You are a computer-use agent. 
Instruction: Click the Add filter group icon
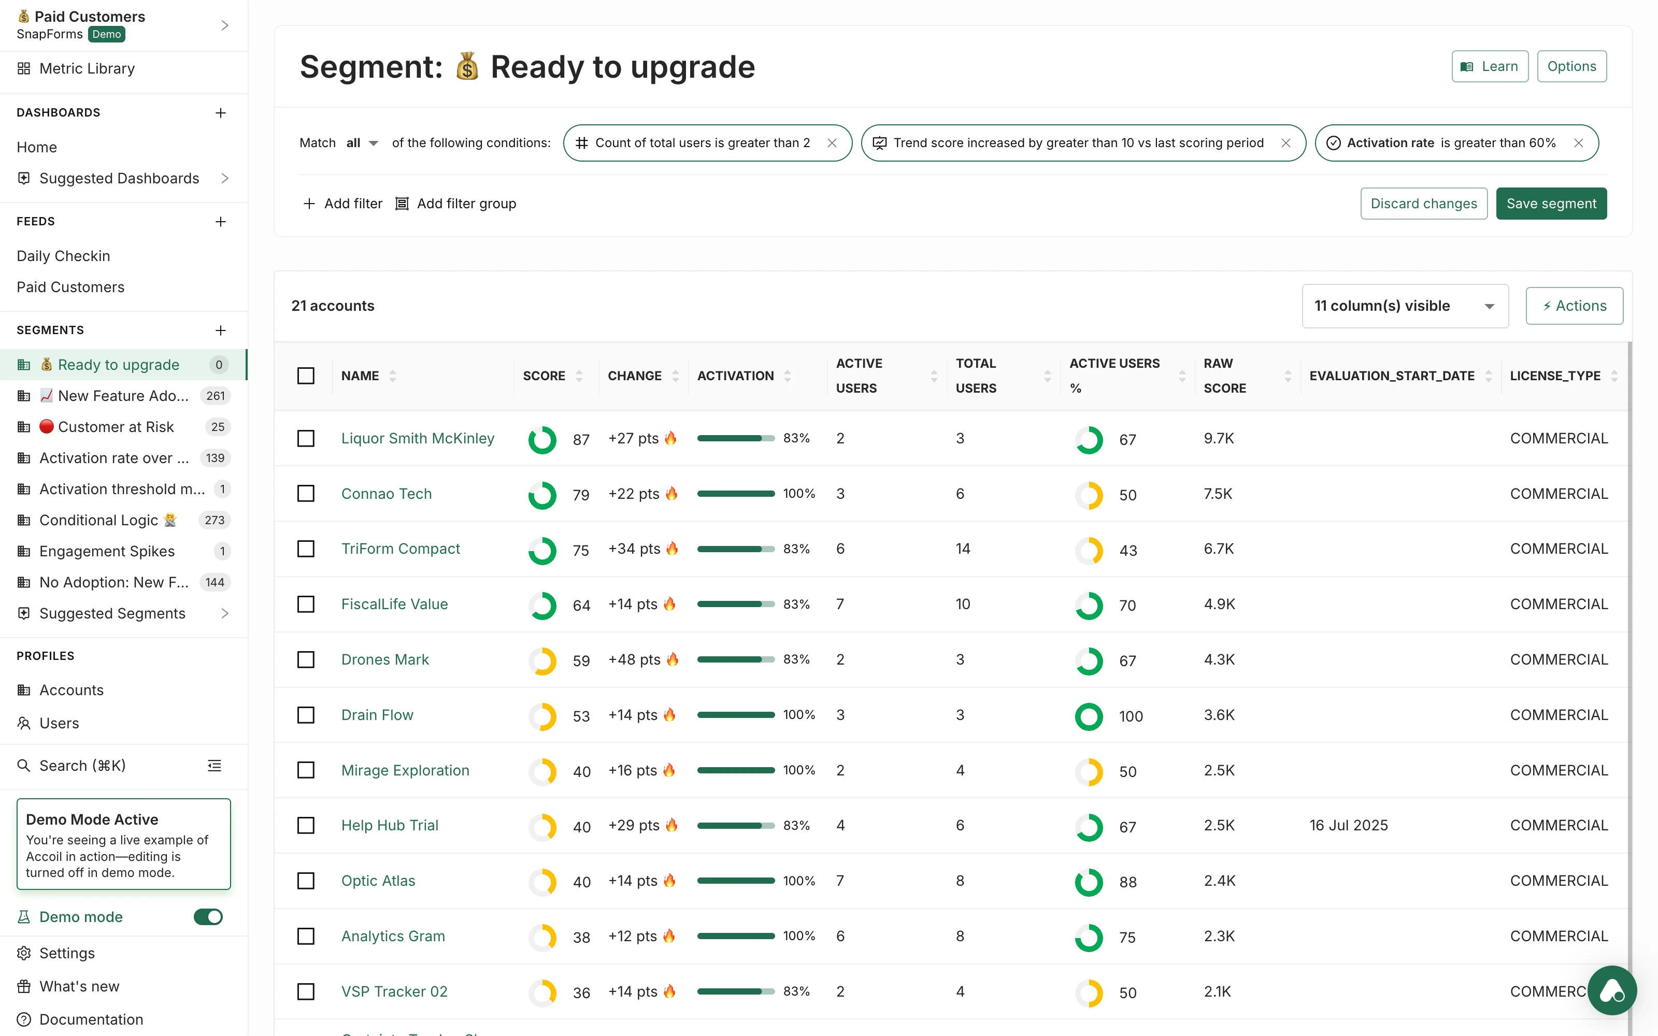point(402,204)
